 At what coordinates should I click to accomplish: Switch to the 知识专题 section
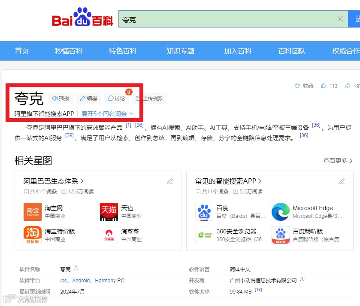click(x=180, y=51)
